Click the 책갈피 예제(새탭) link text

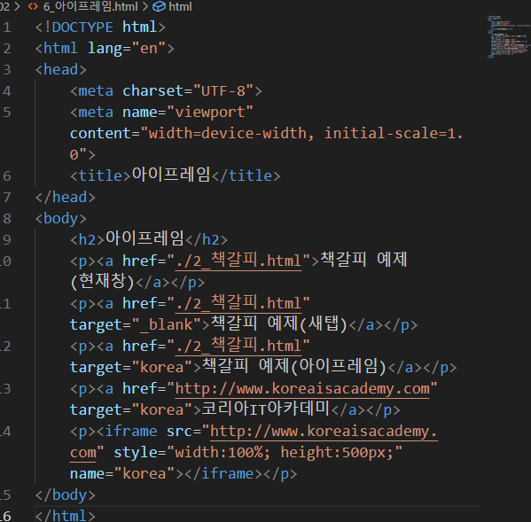point(279,324)
